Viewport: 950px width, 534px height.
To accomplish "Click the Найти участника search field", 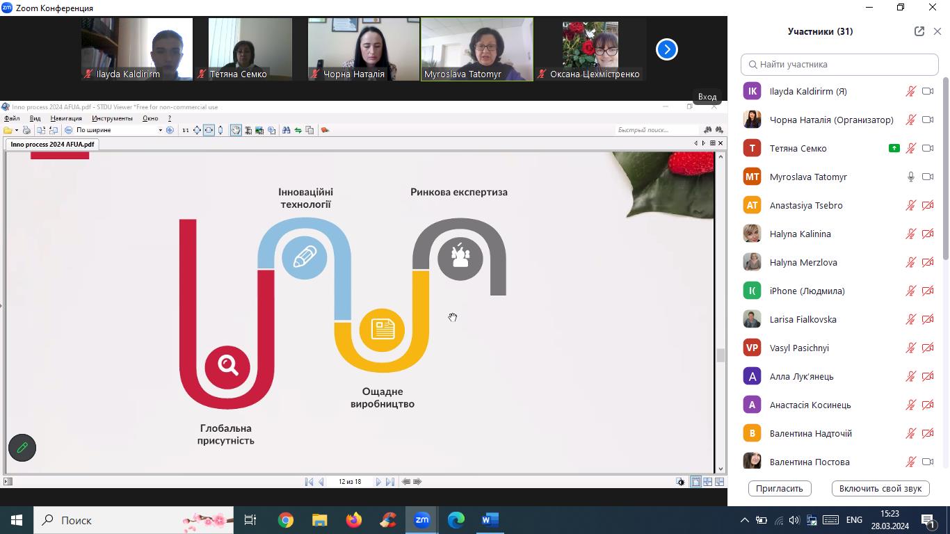I will [x=839, y=64].
